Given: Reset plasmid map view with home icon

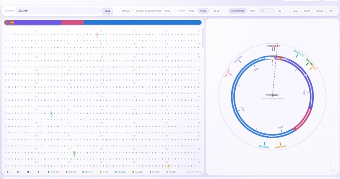Looking at the screenshot, I should [x=333, y=170].
